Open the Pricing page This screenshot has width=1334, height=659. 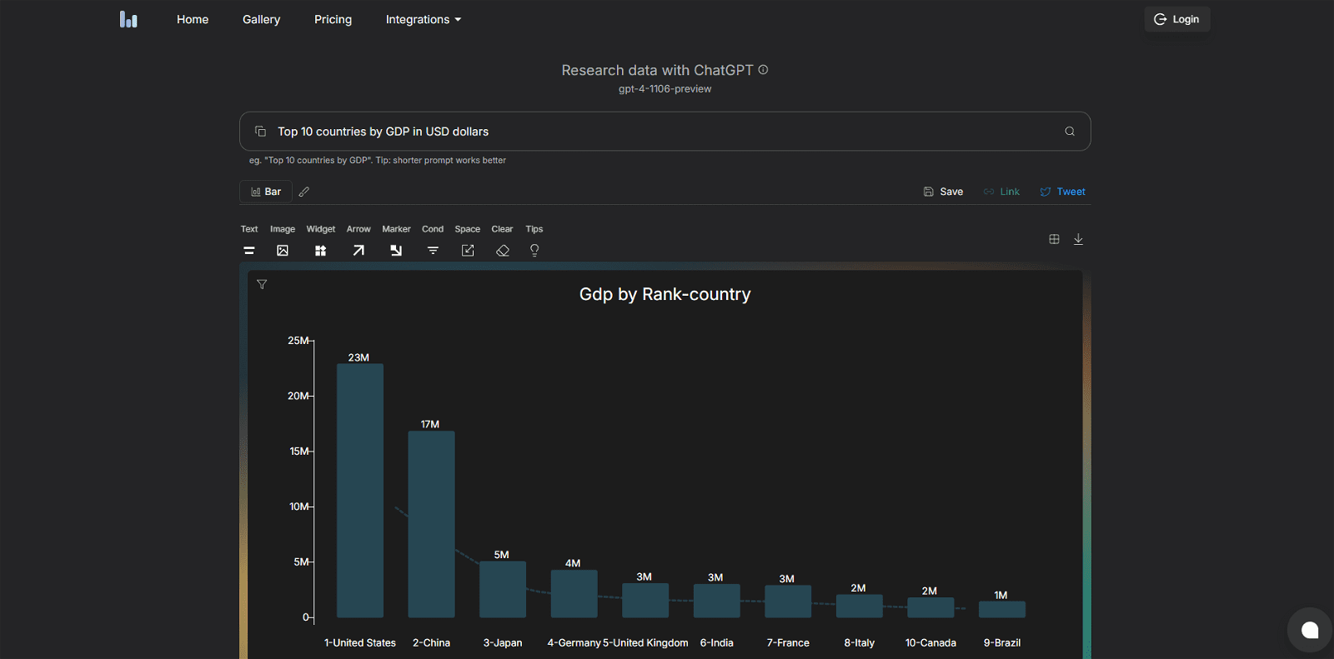tap(333, 19)
